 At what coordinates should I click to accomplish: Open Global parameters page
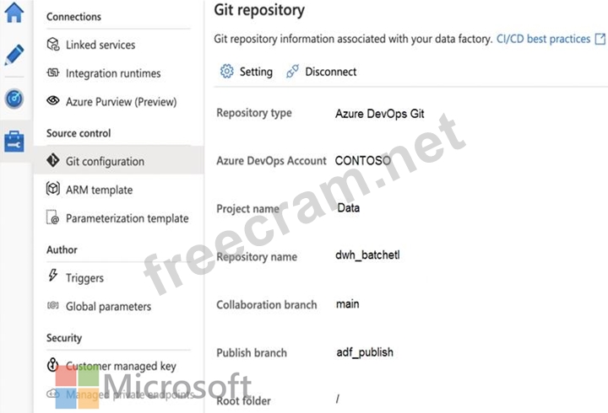tap(108, 307)
